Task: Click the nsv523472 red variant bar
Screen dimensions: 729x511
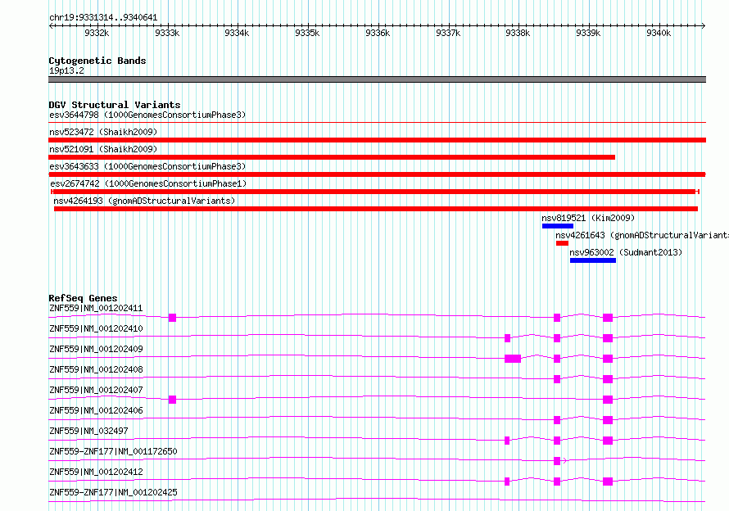Action: click(x=377, y=140)
